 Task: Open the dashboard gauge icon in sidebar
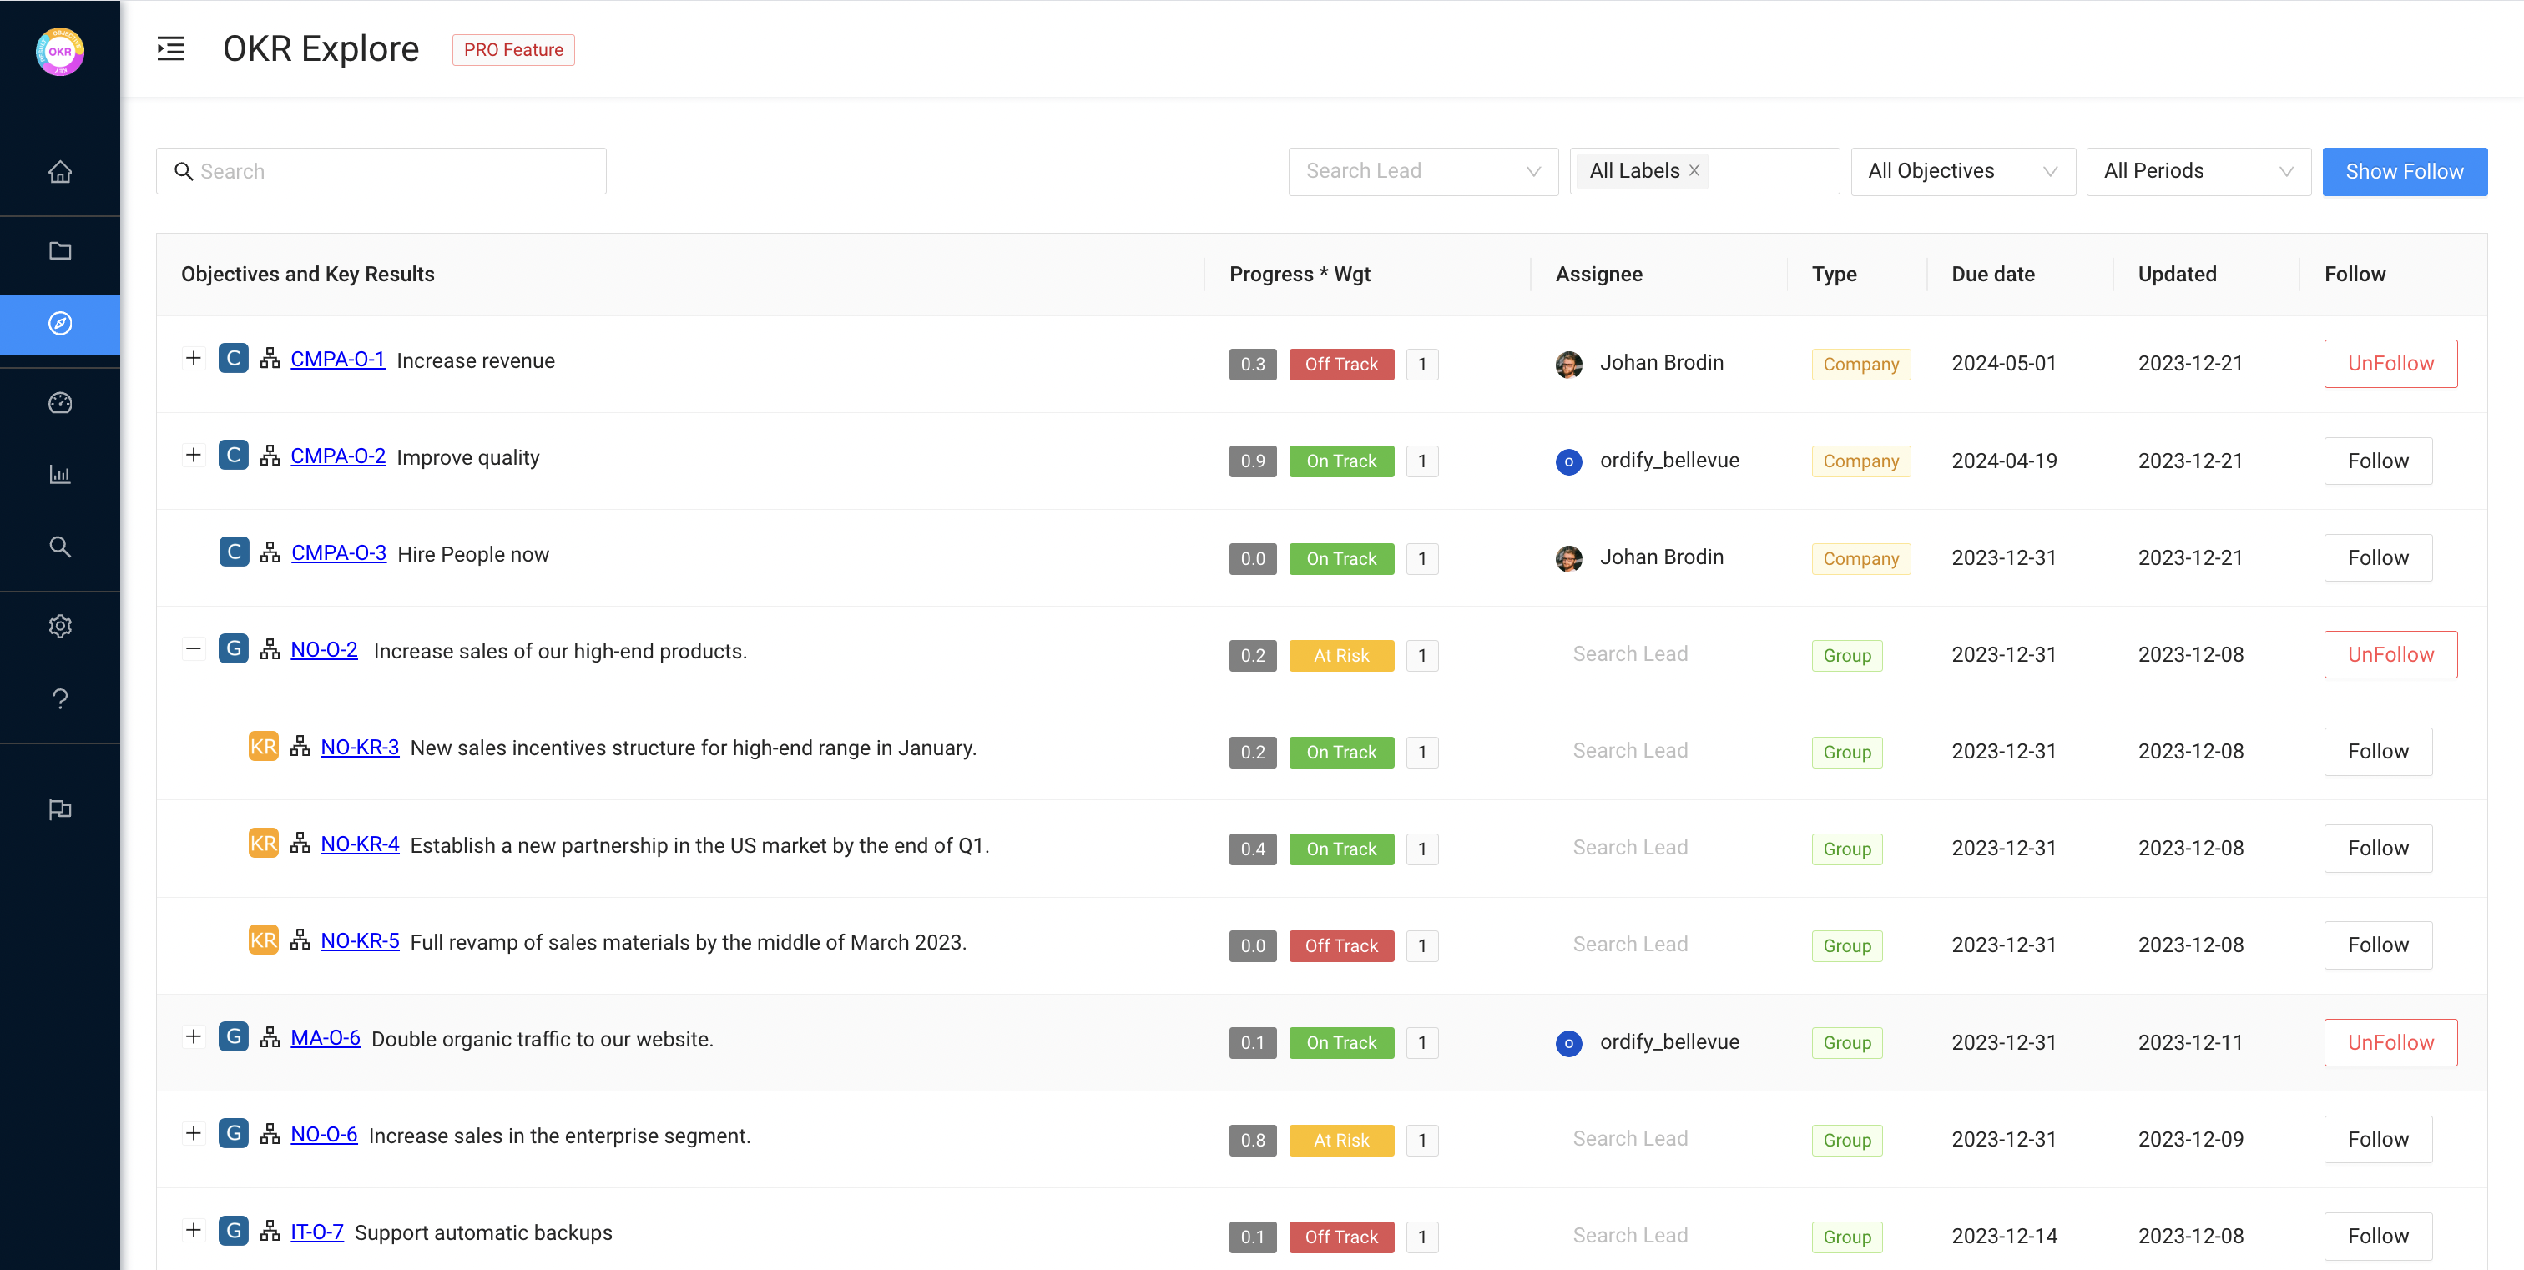60,402
